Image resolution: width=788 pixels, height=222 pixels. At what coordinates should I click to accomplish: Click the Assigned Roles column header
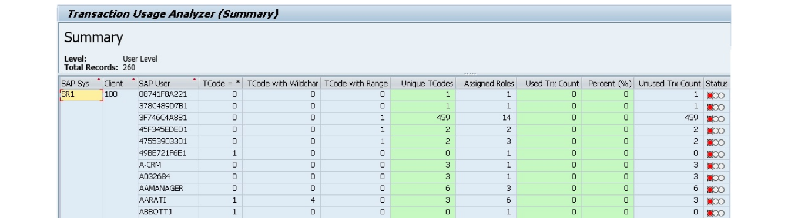pos(486,84)
